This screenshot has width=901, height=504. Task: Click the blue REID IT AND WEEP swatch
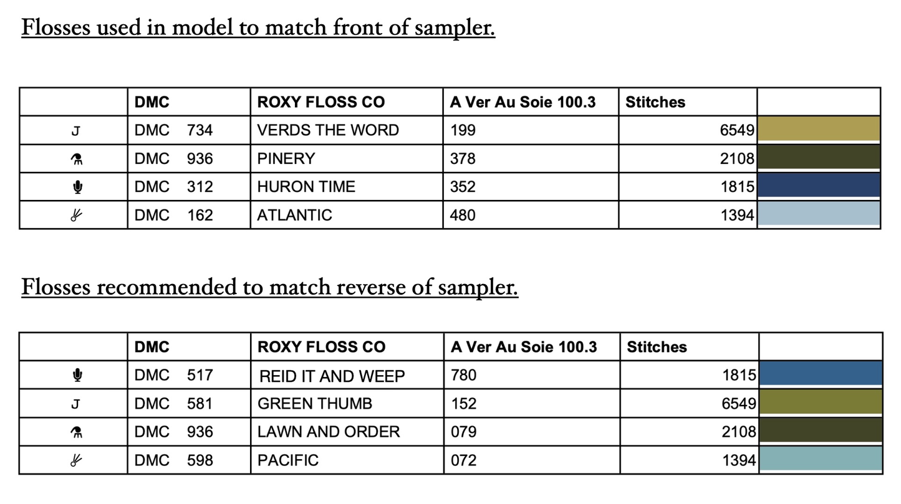[819, 374]
